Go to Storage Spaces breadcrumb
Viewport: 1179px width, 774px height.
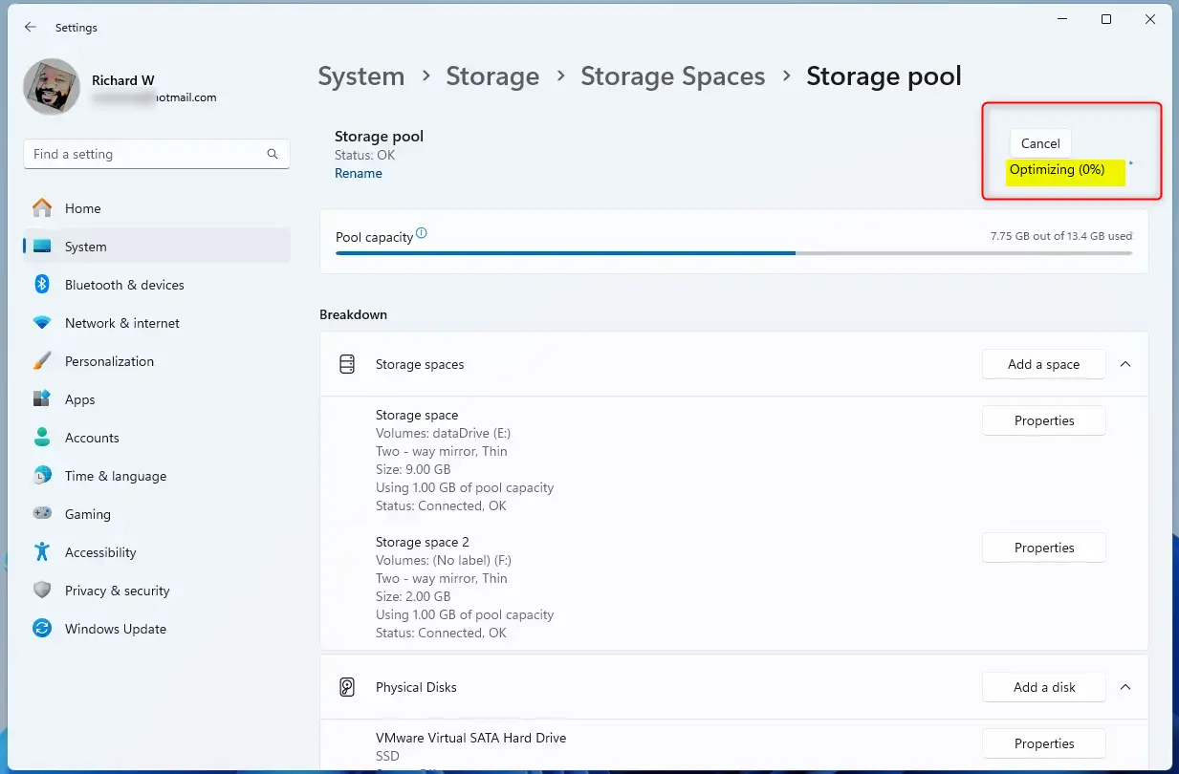672,76
